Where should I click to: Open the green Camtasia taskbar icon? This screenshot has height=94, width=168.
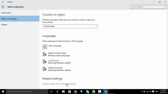pyautogui.click(x=93, y=92)
